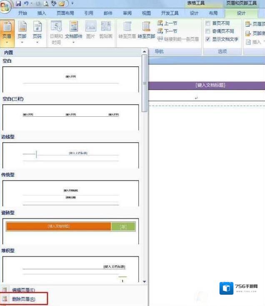Image resolution: width=265 pixels, height=306 pixels.
Task: Switch to the 页面布局 ribbon tab
Action: (65, 13)
